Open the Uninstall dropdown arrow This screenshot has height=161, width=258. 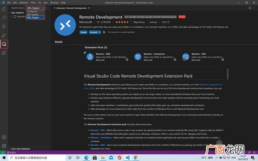[x=100, y=32]
